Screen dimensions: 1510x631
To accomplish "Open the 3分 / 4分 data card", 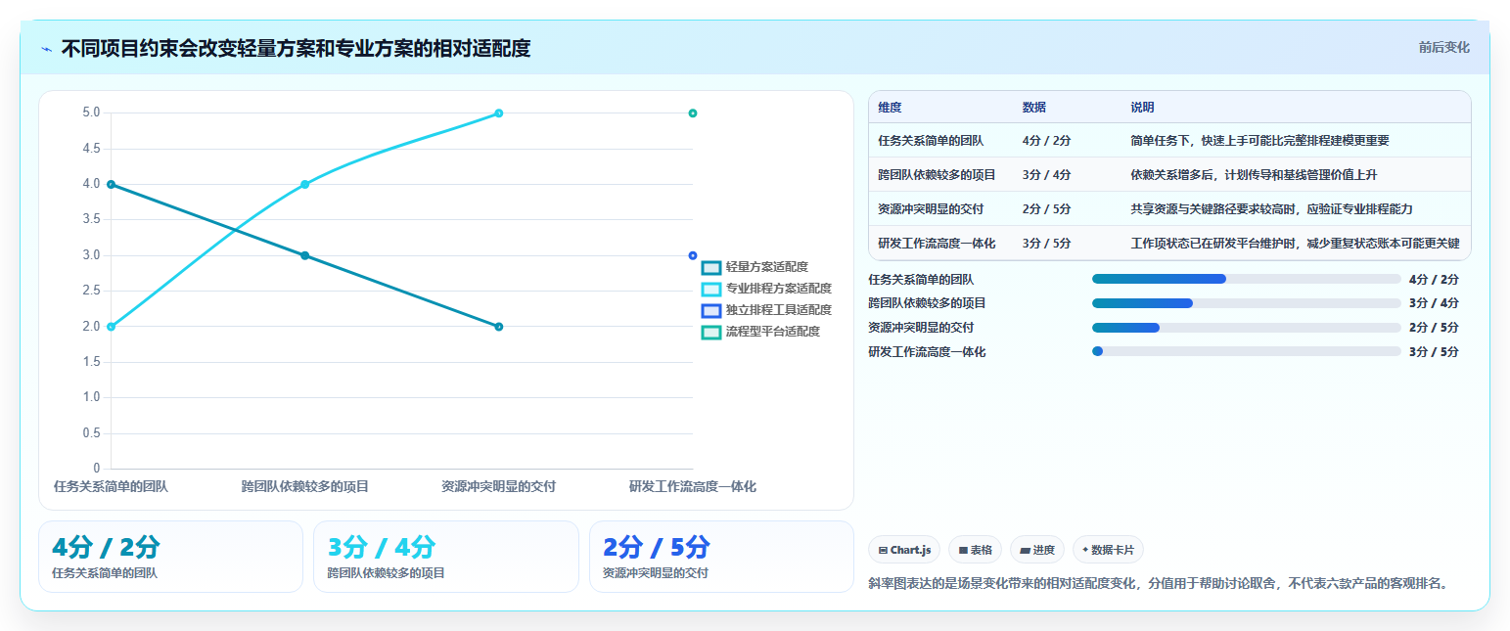I will coord(446,557).
